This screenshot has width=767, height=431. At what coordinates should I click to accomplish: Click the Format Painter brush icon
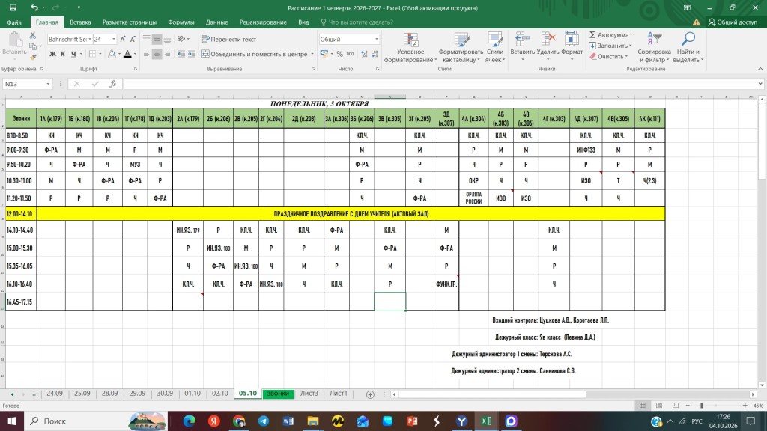point(33,57)
